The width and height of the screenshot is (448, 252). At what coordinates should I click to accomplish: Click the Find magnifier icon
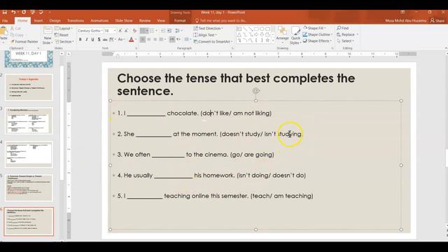tap(339, 28)
